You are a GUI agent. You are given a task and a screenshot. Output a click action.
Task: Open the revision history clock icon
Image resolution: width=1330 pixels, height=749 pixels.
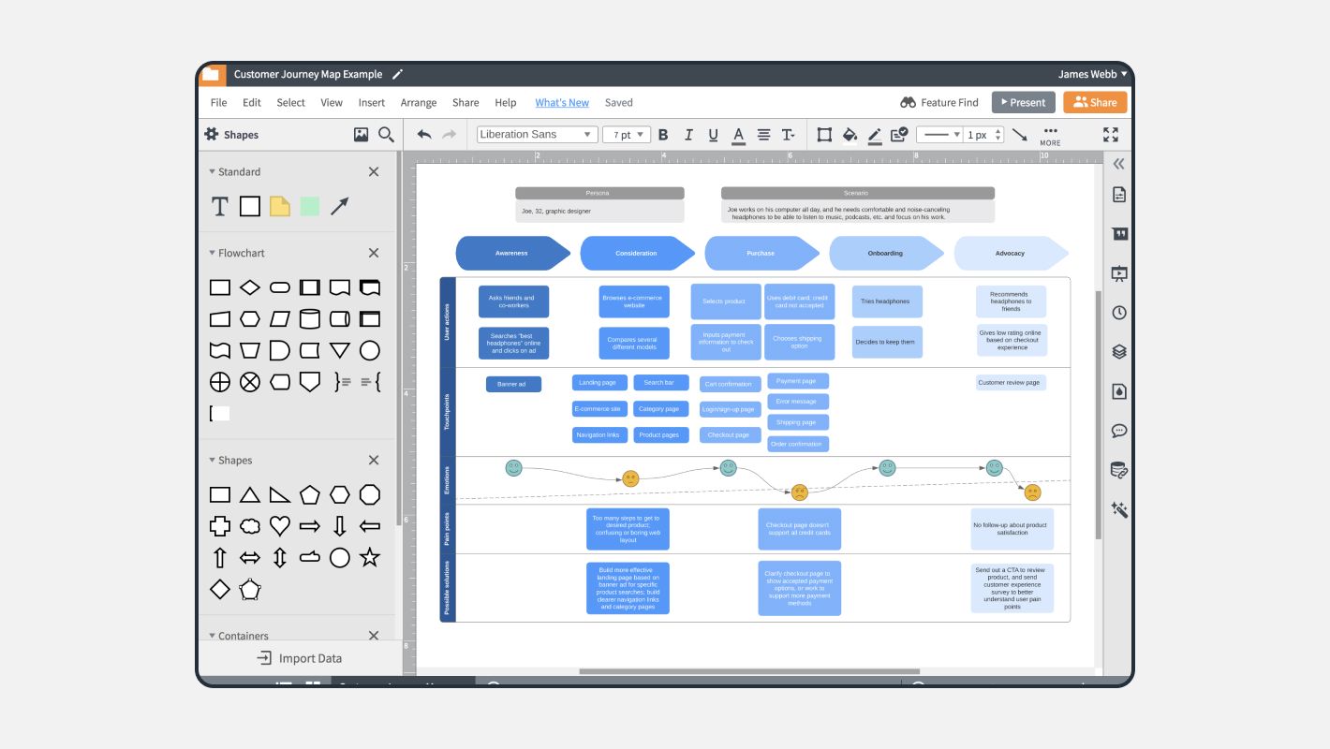1118,312
